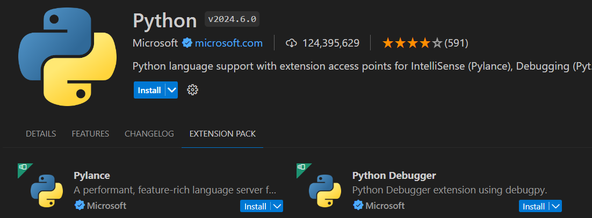The width and height of the screenshot is (592, 218).
Task: Click the 124,395,629 install count
Action: click(331, 43)
